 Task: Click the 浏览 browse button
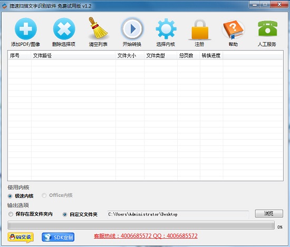pos(269,214)
